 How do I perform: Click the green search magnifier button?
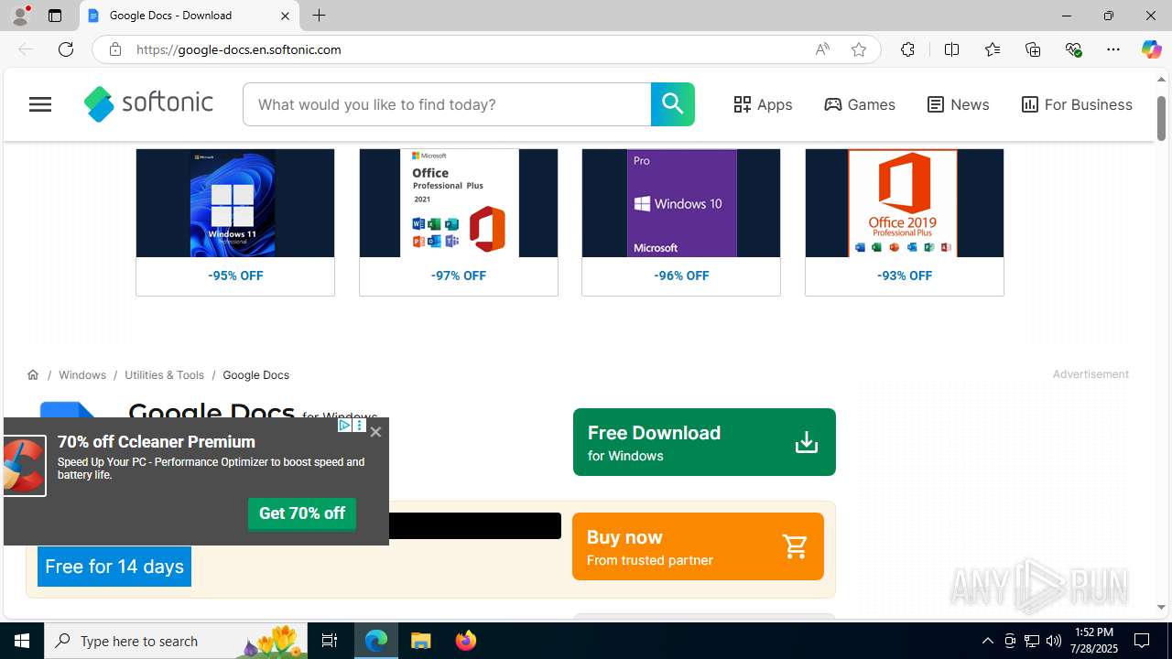[673, 104]
